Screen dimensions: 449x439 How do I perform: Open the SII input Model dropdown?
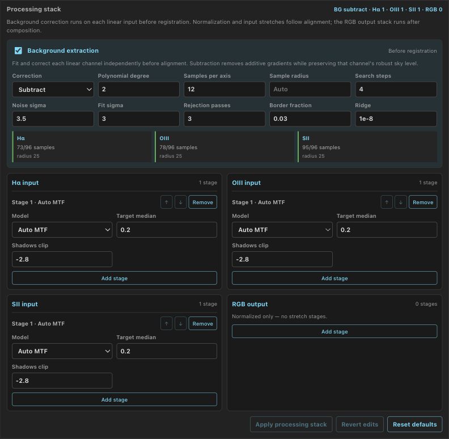[62, 351]
